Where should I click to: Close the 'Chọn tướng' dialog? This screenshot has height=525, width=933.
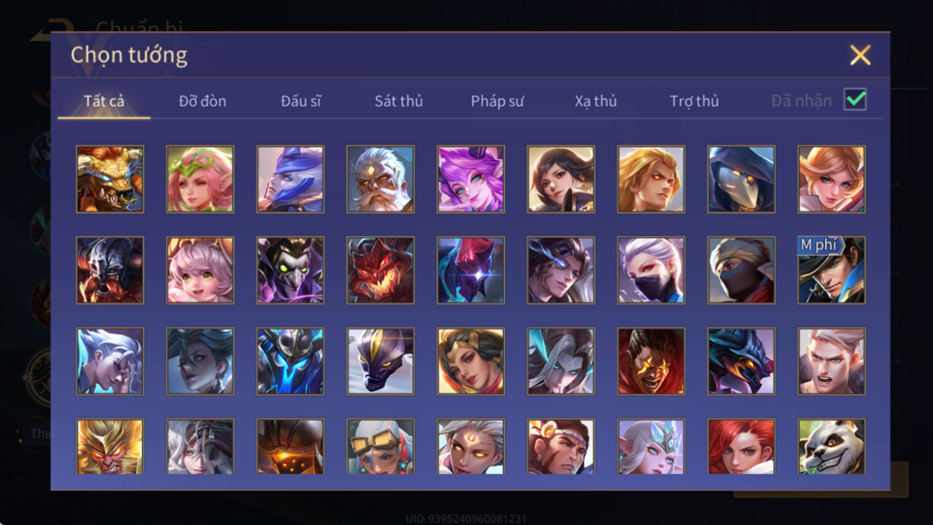coord(860,55)
